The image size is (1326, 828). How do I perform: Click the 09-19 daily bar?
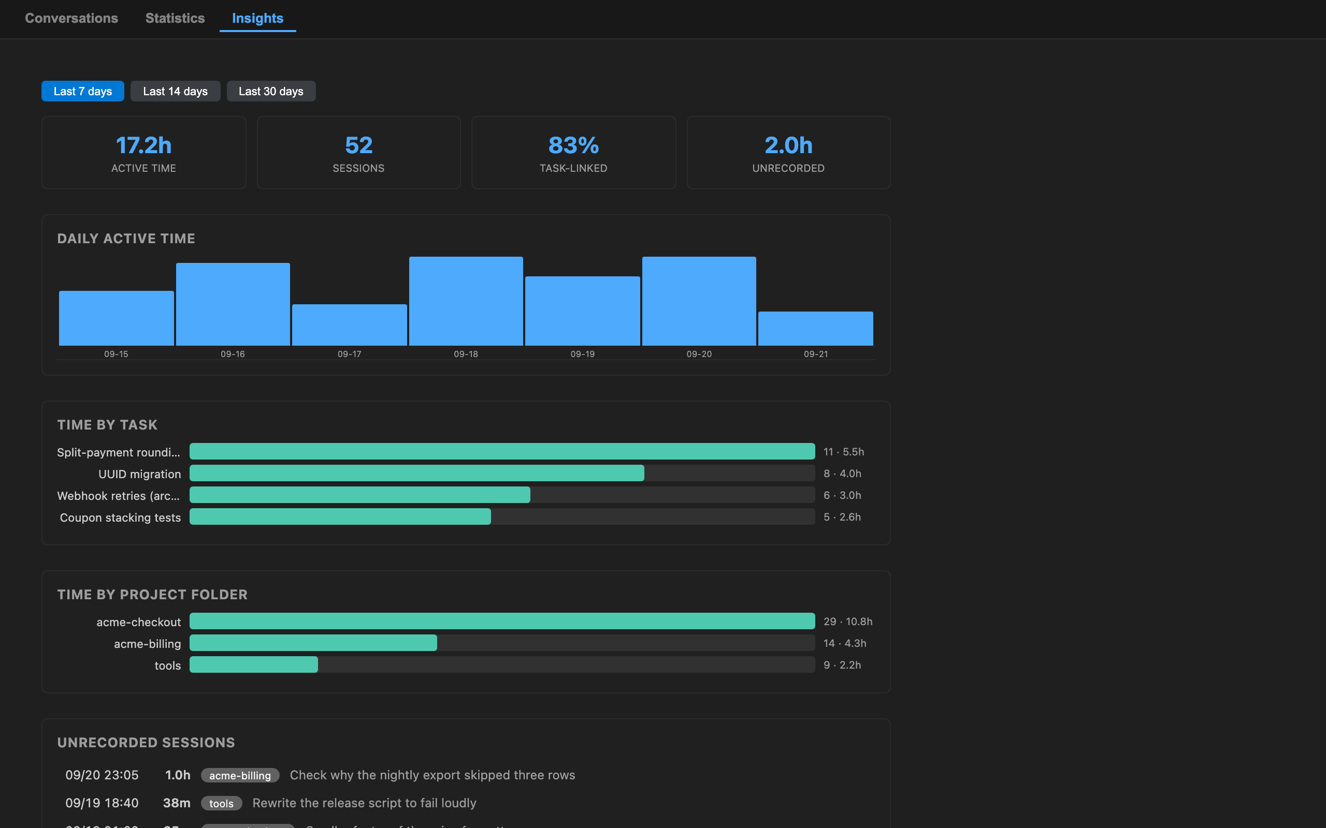coord(582,311)
